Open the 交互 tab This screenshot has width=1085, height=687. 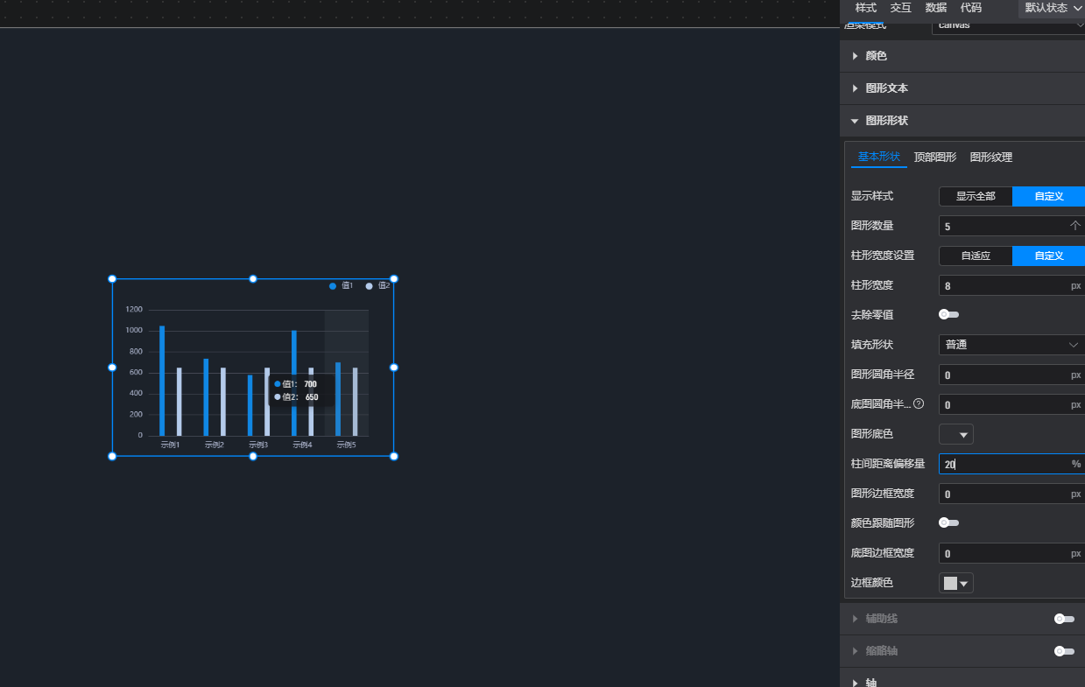point(901,8)
